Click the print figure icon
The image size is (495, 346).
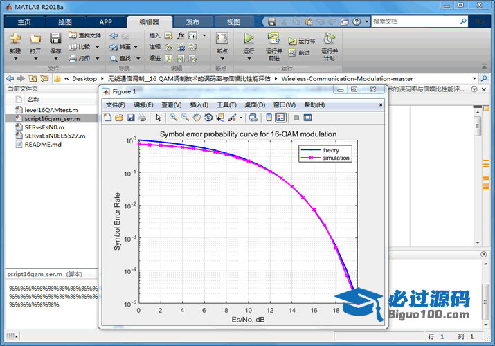[x=142, y=118]
